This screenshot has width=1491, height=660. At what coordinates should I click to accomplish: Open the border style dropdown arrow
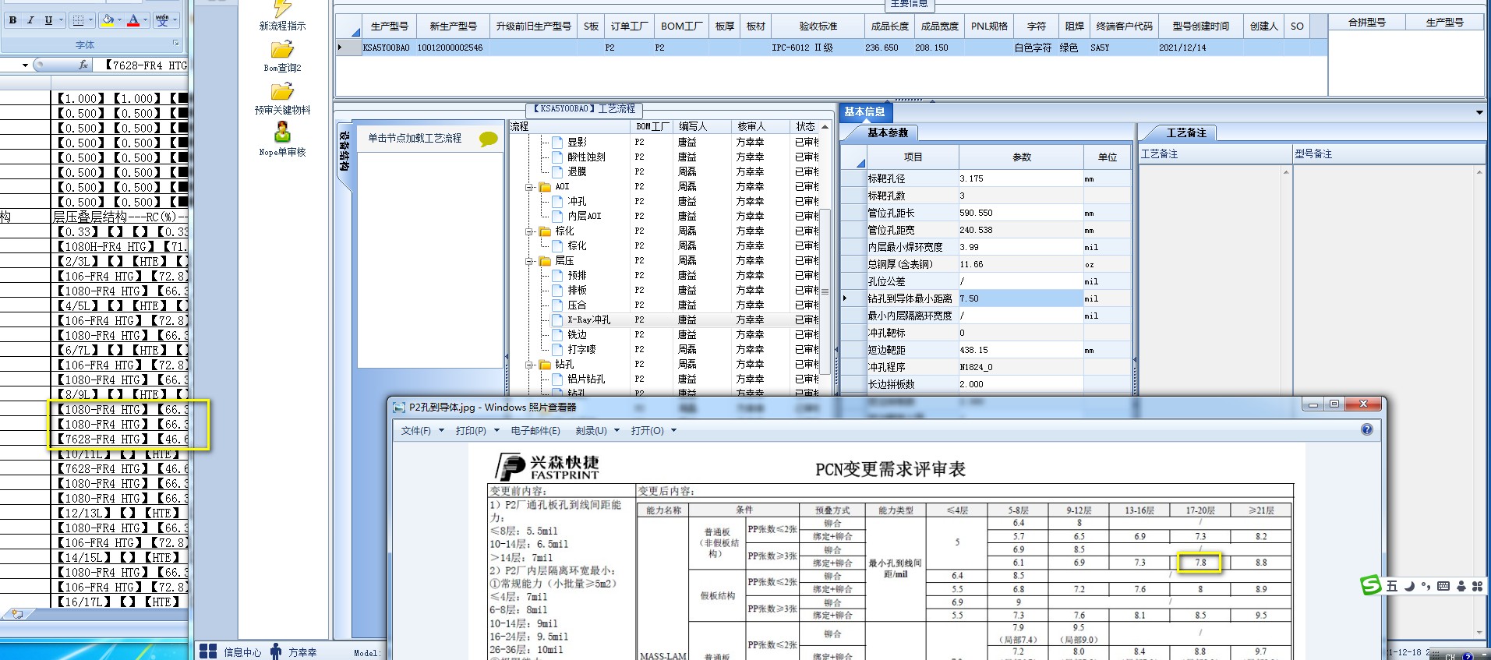[x=90, y=20]
